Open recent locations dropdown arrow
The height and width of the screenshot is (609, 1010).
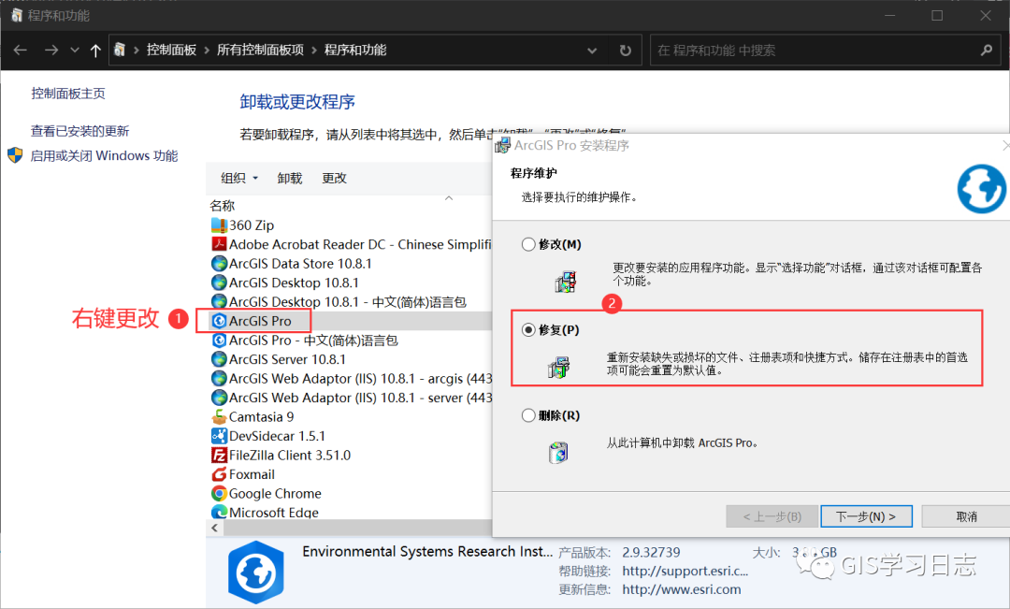coord(75,51)
